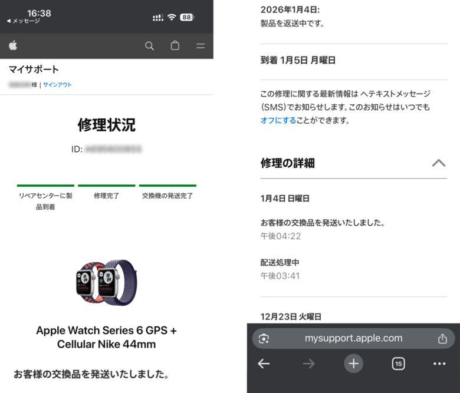460x393 pixels.
Task: Select the 交換機の発送完了 progress step
Action: 167,194
